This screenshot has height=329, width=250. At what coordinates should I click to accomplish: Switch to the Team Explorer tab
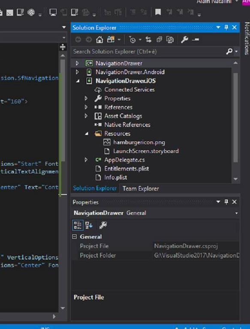pos(141,188)
